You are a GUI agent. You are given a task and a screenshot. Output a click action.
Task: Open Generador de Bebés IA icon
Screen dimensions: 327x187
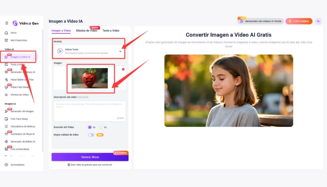tap(6, 142)
